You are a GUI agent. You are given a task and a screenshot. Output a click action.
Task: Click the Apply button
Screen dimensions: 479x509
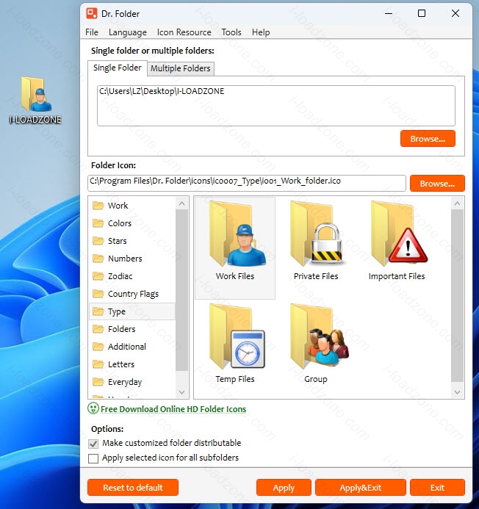pyautogui.click(x=284, y=487)
